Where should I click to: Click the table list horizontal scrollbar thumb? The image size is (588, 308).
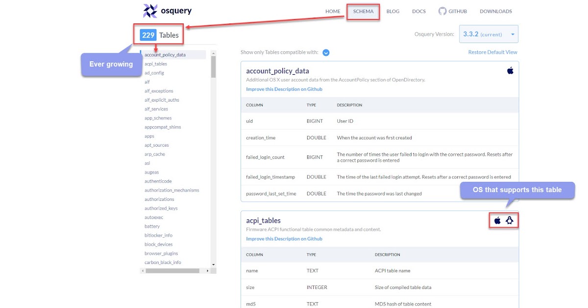tap(172, 270)
